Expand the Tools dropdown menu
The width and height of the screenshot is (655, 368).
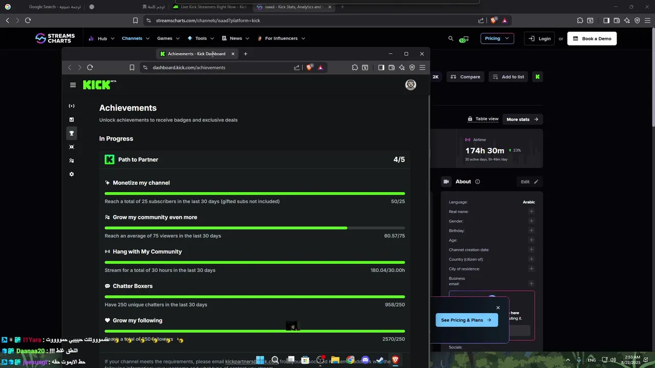201,38
